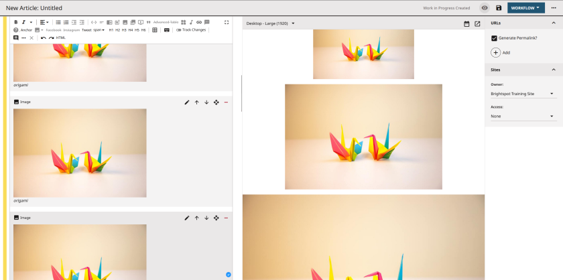Switch editor to HTML mode
This screenshot has width=563, height=280.
(61, 38)
